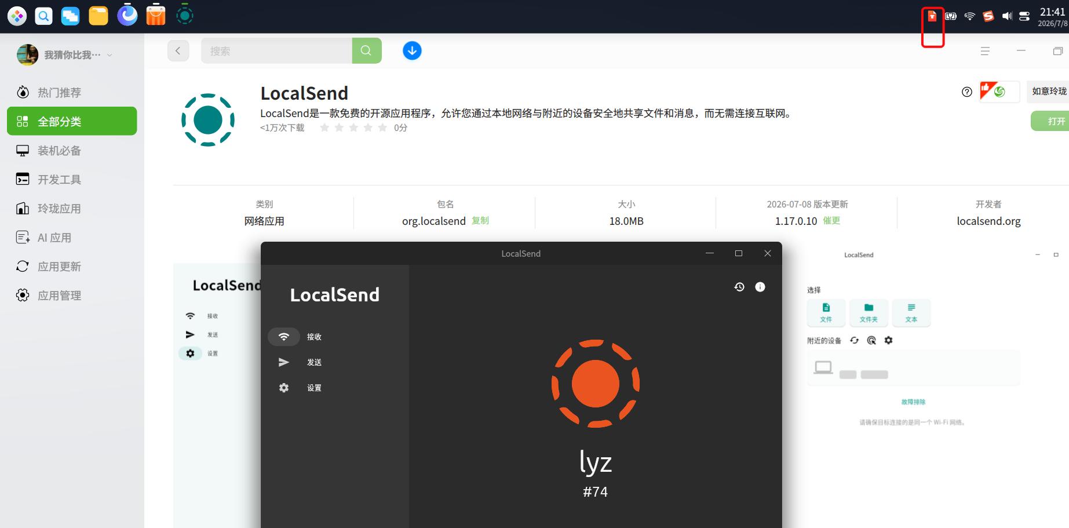Open the multitasking view icon in the panel

point(71,16)
